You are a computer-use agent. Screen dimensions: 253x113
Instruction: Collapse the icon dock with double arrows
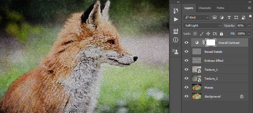(x=178, y=2)
